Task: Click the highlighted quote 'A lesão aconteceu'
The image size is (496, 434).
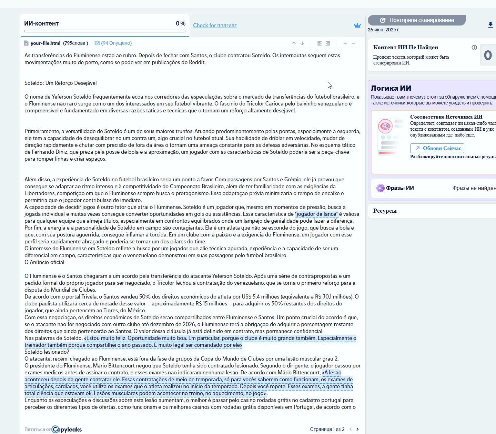Action: tap(189, 383)
